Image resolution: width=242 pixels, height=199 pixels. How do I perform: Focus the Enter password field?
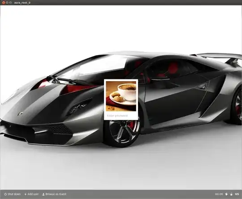click(121, 116)
